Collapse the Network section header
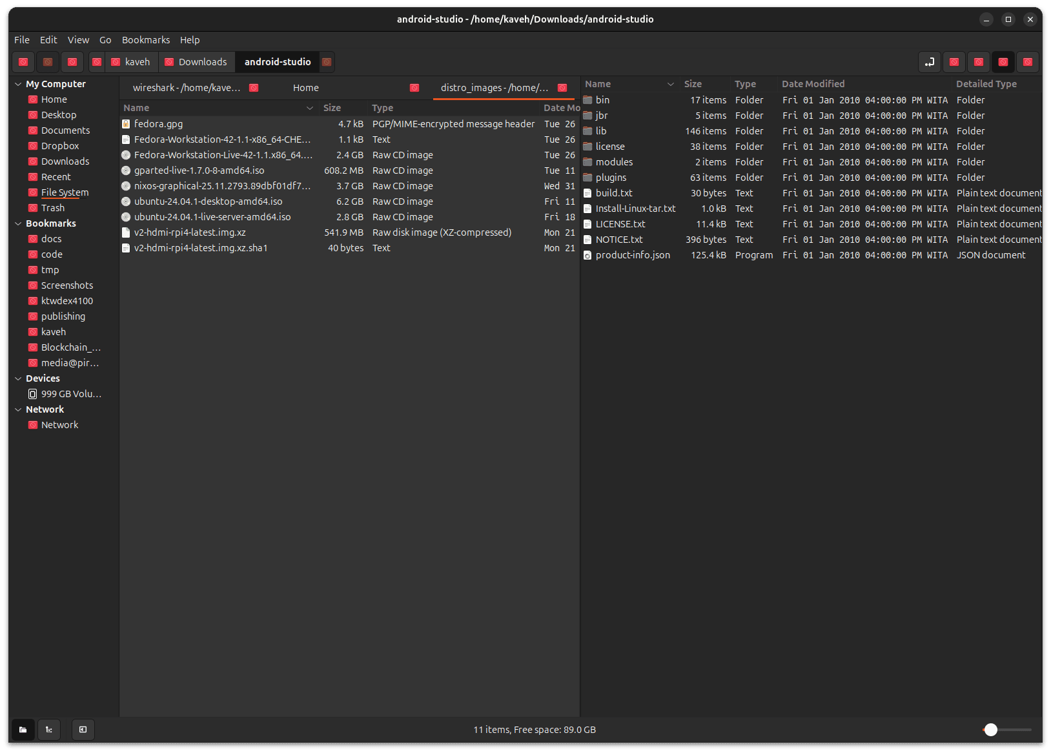Screen dimensions: 1051x753 tap(18, 409)
